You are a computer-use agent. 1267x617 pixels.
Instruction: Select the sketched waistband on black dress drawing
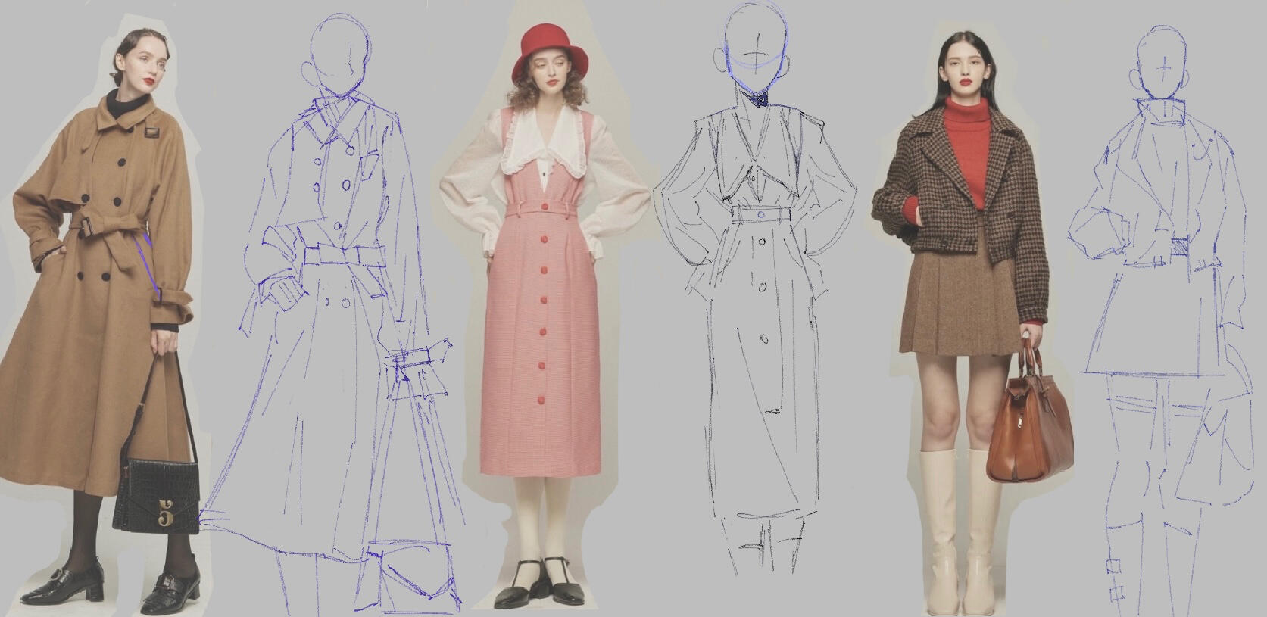point(760,216)
